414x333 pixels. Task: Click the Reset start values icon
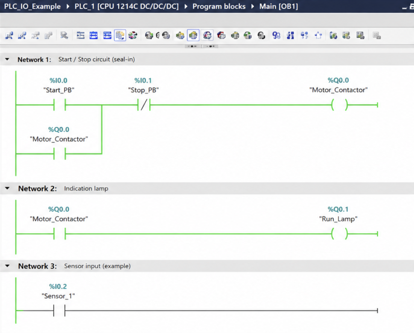click(x=64, y=35)
